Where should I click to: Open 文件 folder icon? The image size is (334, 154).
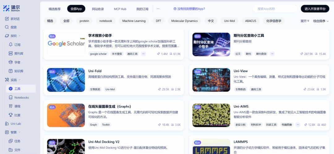click(x=11, y=150)
